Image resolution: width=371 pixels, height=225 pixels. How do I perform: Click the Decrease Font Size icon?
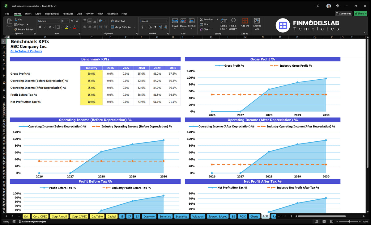point(77,21)
